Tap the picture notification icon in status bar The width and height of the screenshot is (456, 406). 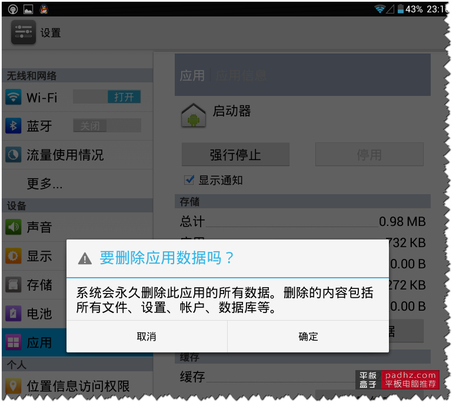coord(28,9)
